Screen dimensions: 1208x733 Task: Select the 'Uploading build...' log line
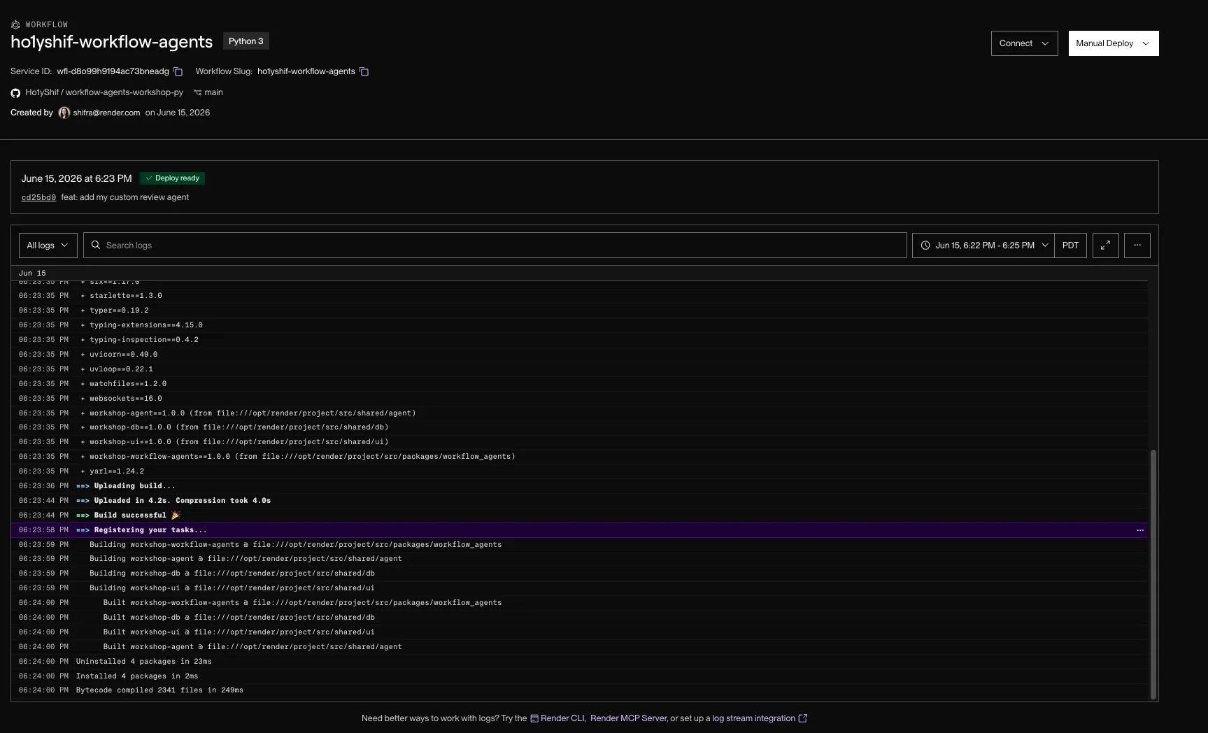click(x=579, y=486)
